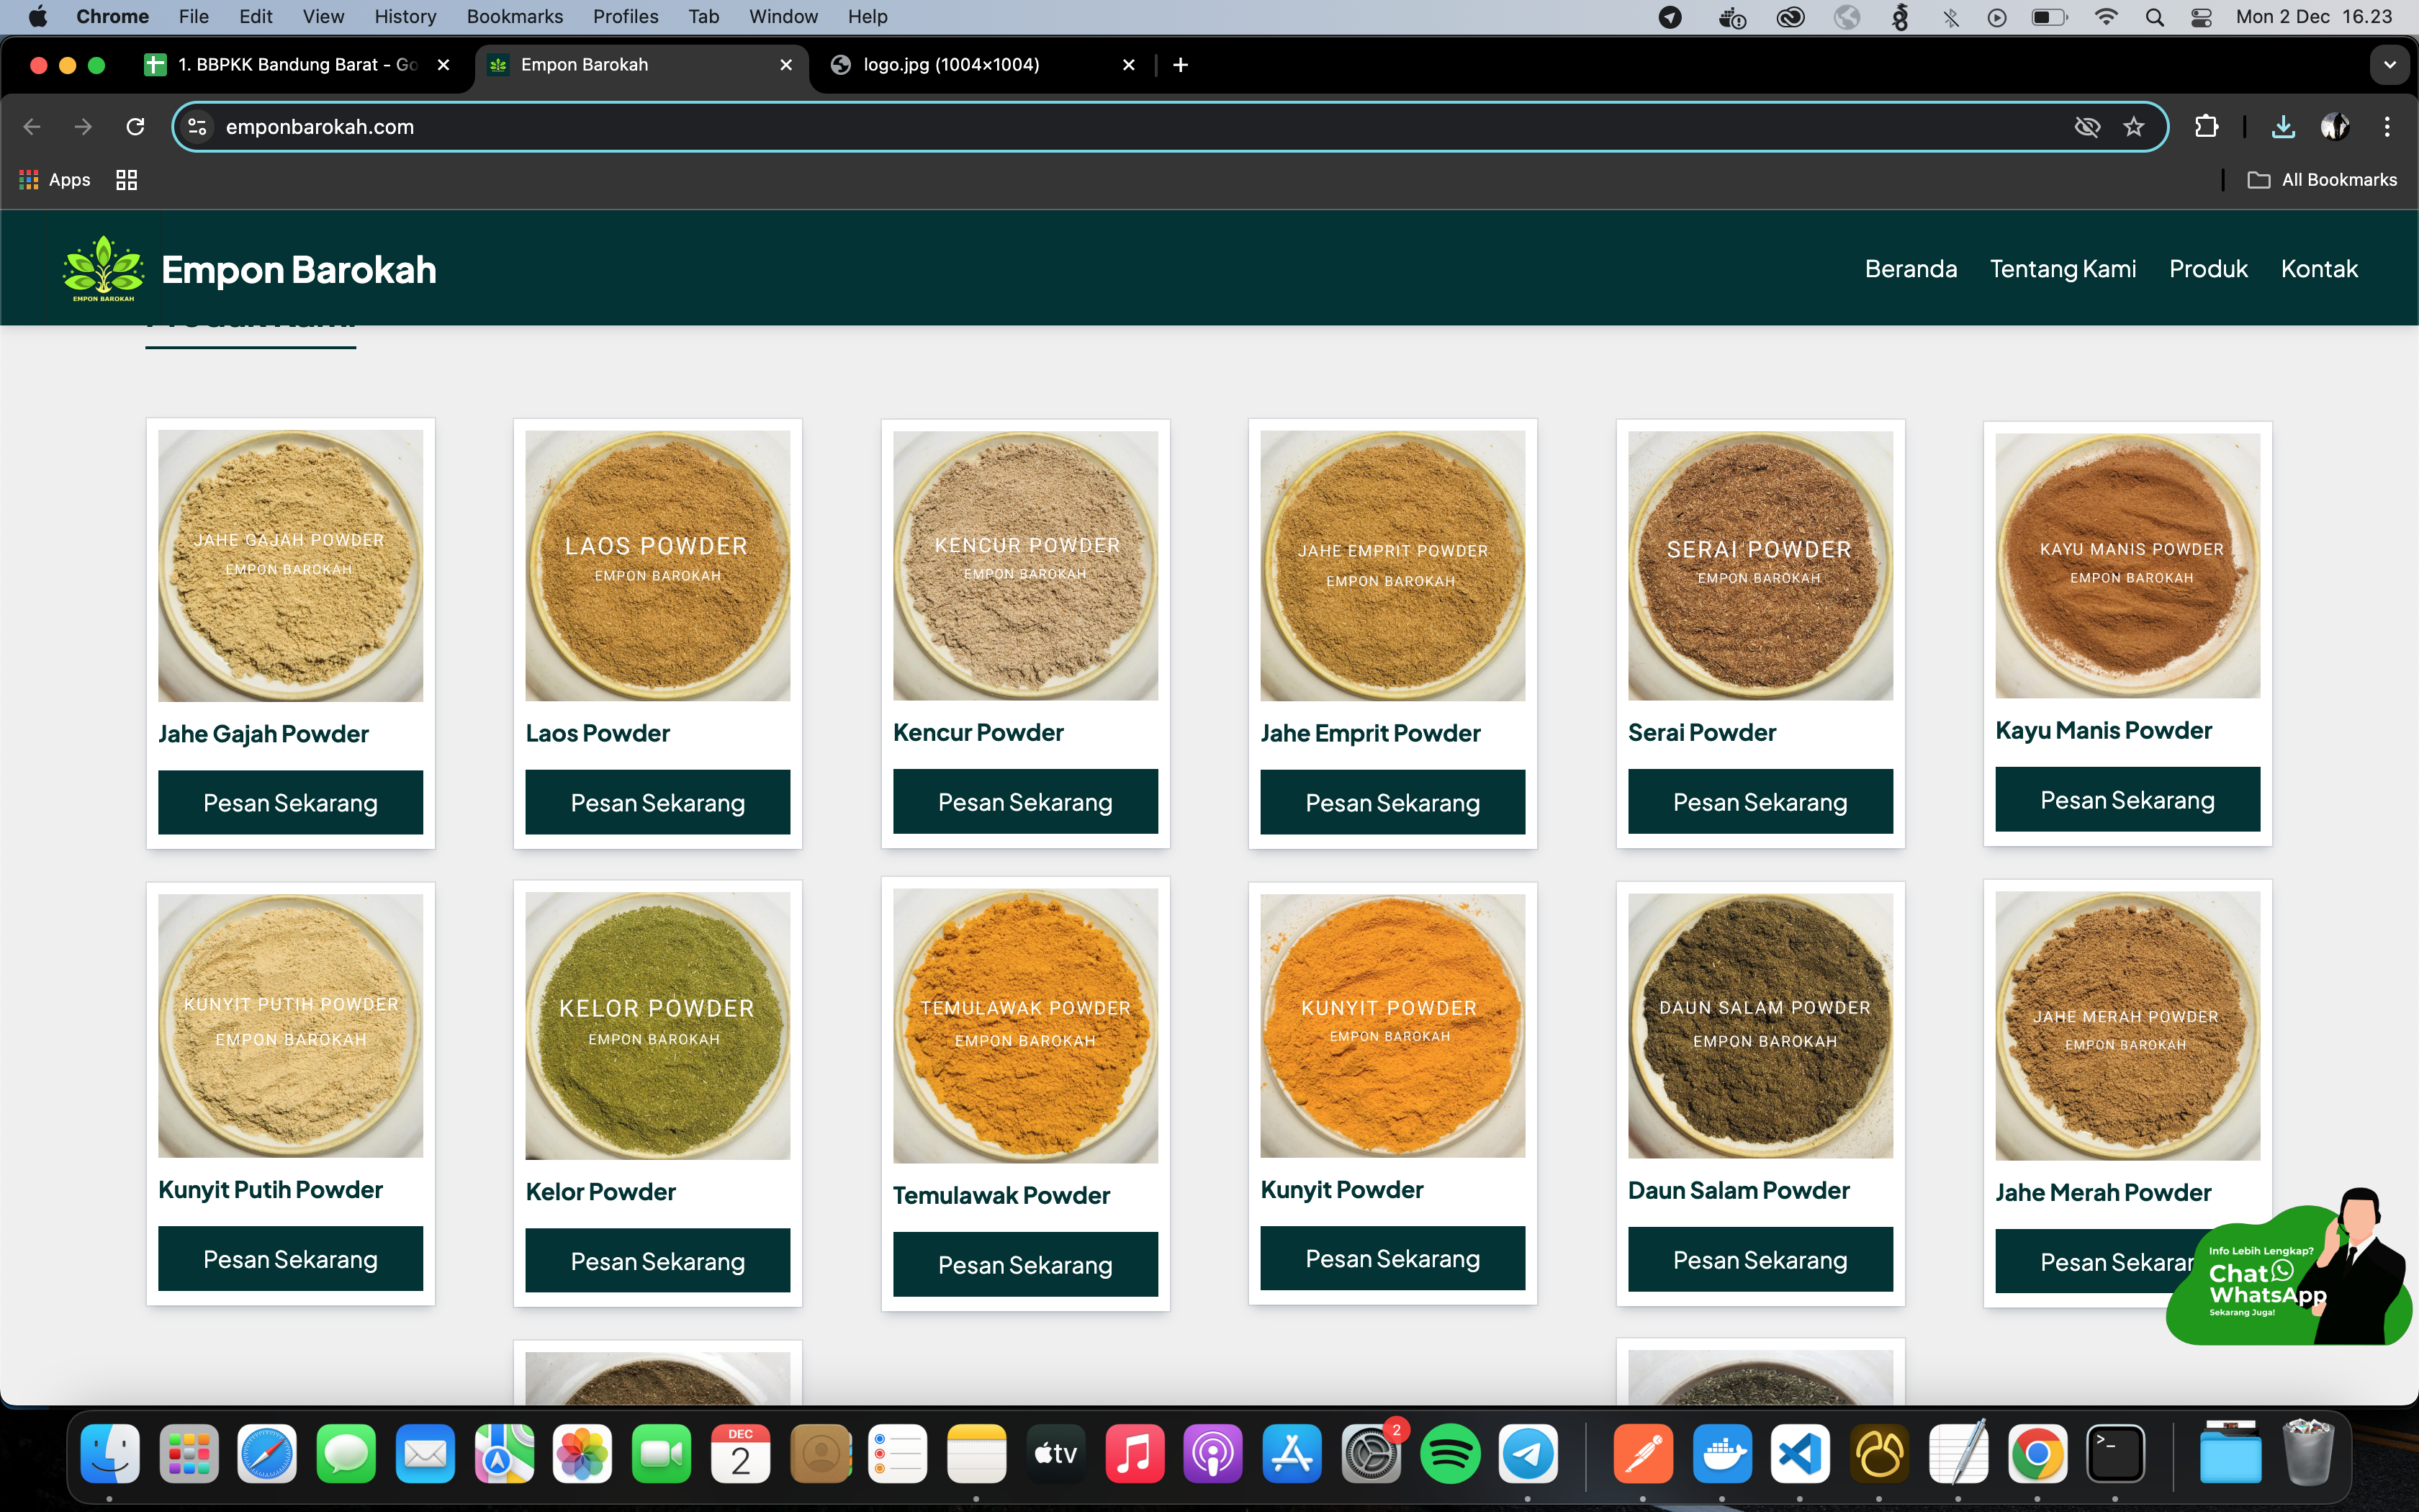Screen dimensions: 2419x1512
Task: Switch to the BBPKK Bandung Barat tab
Action: [297, 65]
